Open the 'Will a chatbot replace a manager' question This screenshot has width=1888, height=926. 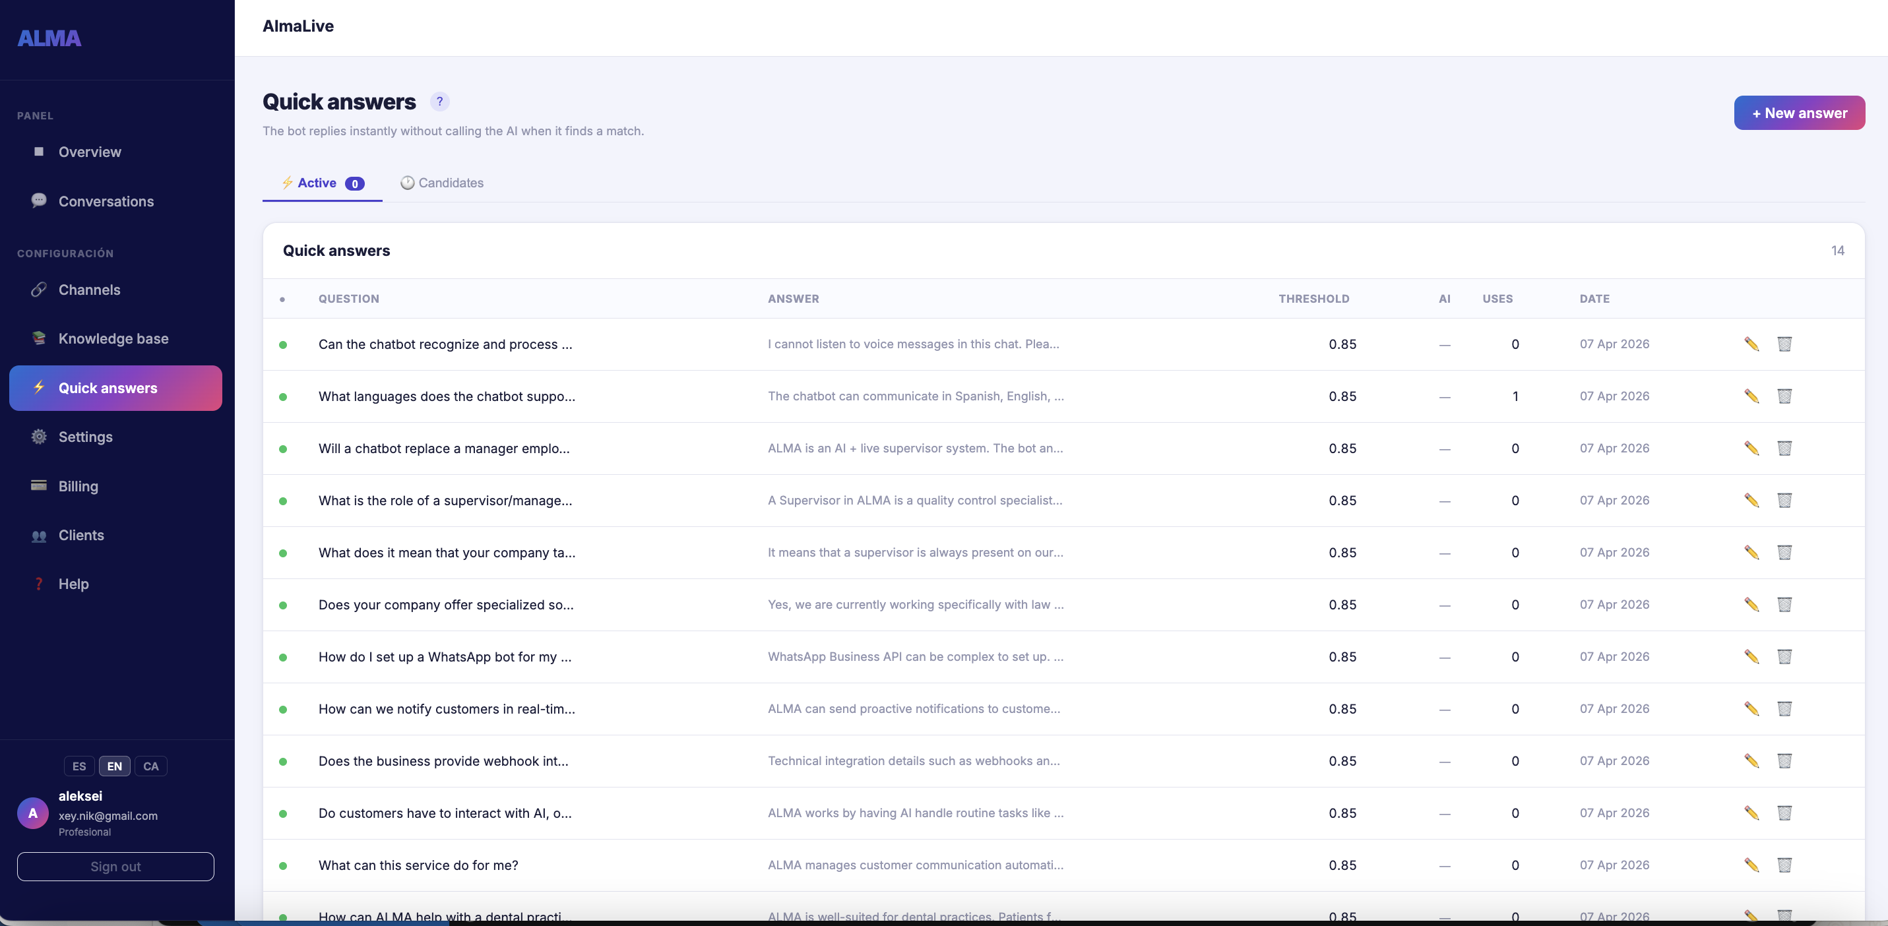[x=443, y=448]
